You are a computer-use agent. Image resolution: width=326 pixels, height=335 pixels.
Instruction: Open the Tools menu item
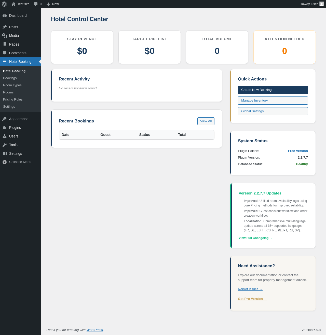point(20,145)
